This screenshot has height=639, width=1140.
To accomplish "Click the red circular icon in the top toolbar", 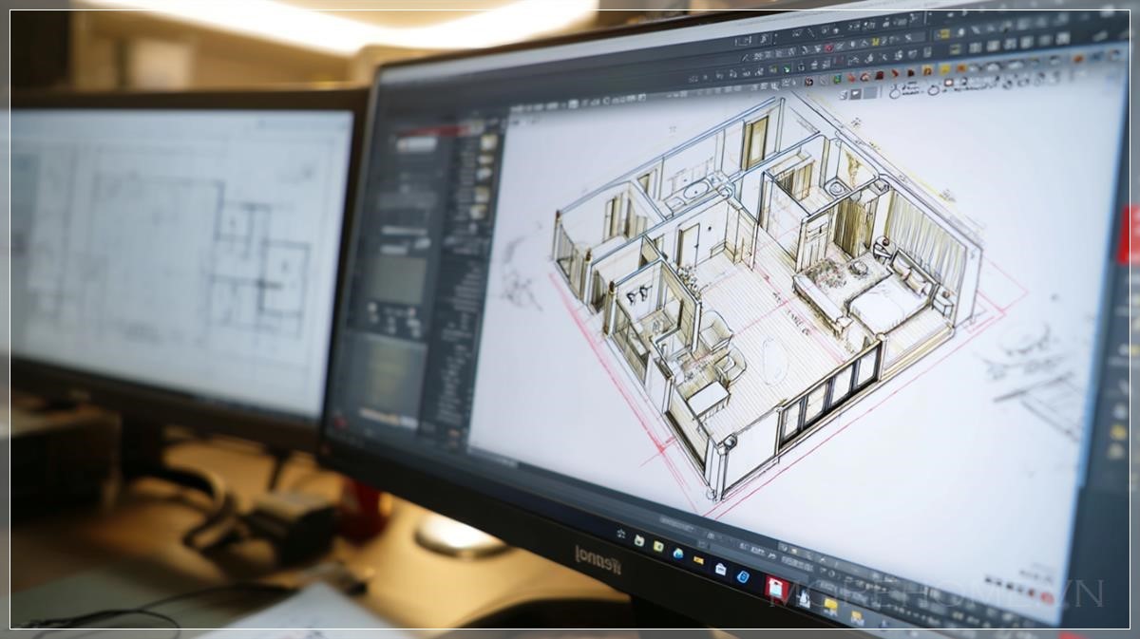I will coord(827,47).
